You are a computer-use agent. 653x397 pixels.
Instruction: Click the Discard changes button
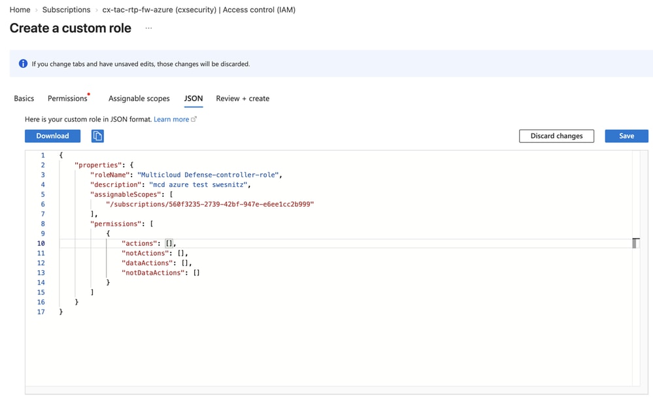556,136
